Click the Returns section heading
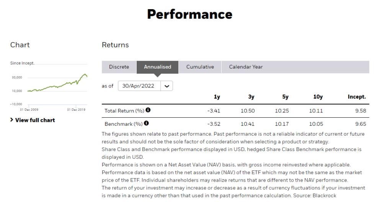This screenshot has height=202, width=392. click(x=115, y=45)
